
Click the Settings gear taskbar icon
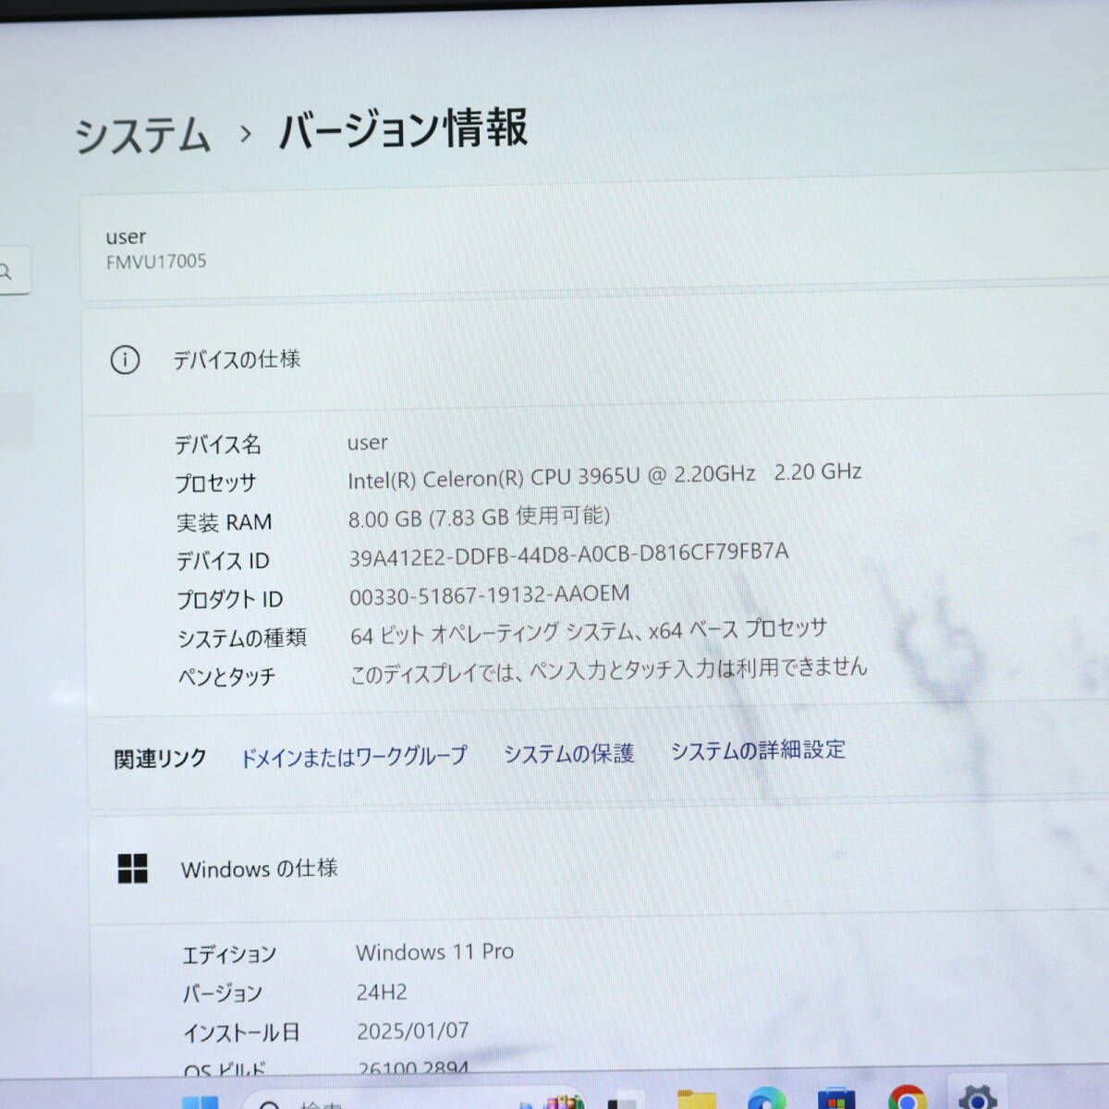[978, 1096]
